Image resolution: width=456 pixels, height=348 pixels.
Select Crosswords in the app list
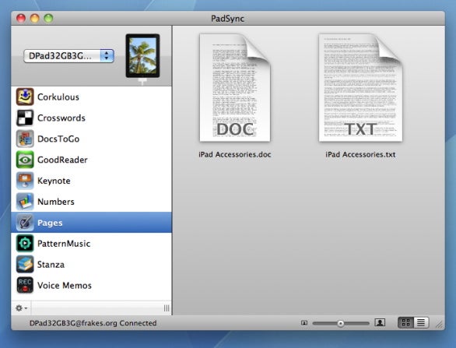(91, 118)
